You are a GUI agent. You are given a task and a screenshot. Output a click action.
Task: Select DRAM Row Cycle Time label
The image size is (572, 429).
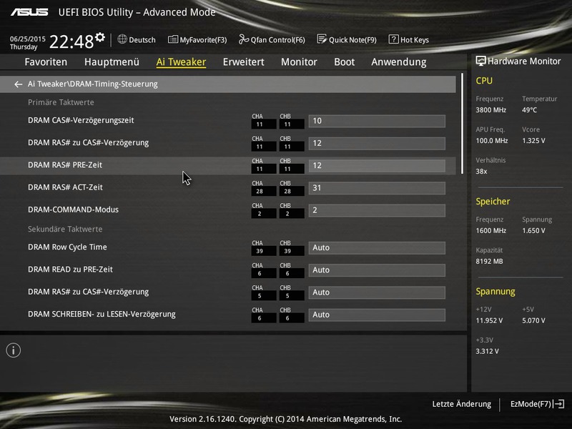pos(67,247)
